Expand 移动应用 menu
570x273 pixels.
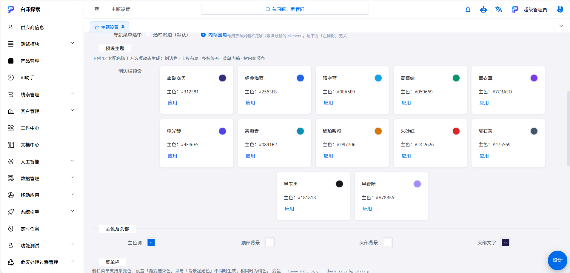42,195
